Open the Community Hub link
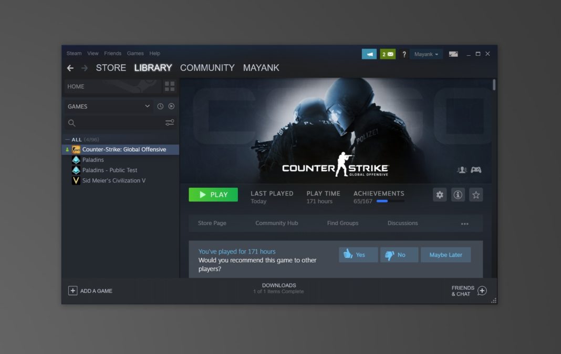561x354 pixels. [277, 223]
